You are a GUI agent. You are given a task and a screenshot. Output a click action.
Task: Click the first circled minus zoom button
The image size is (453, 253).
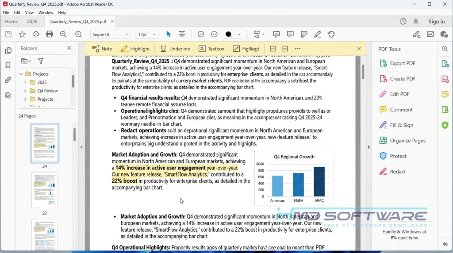pos(201,34)
